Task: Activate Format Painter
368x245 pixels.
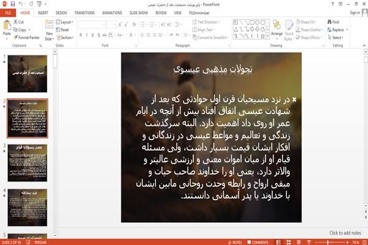Action: point(26,37)
